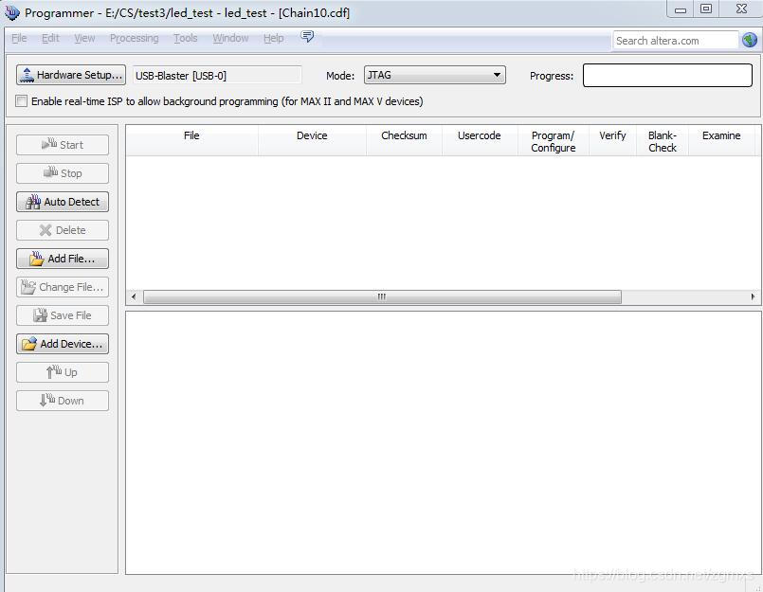Click the Start programming button
Image resolution: width=763 pixels, height=592 pixels.
pyautogui.click(x=63, y=145)
